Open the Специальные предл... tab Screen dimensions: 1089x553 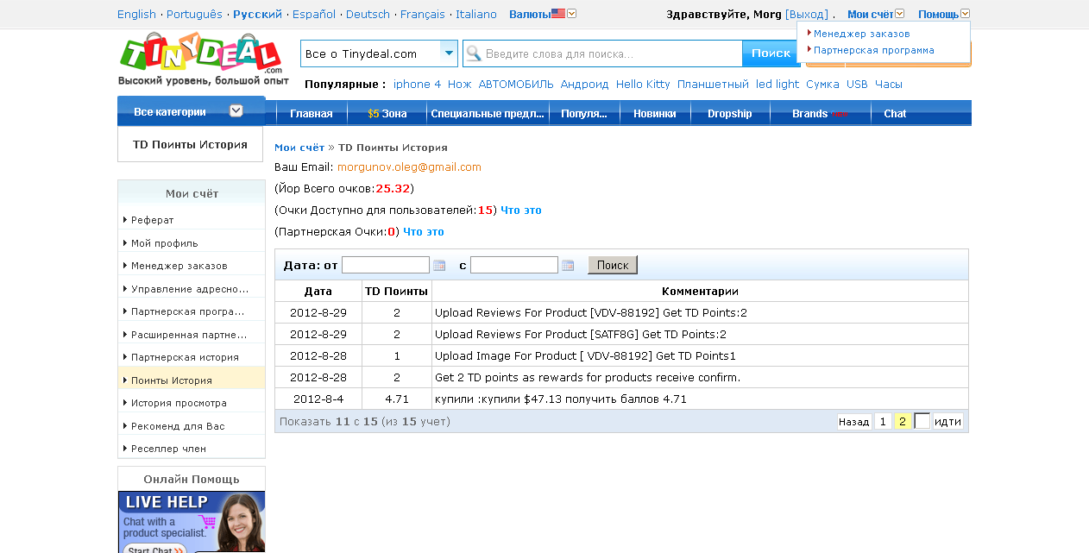click(488, 113)
